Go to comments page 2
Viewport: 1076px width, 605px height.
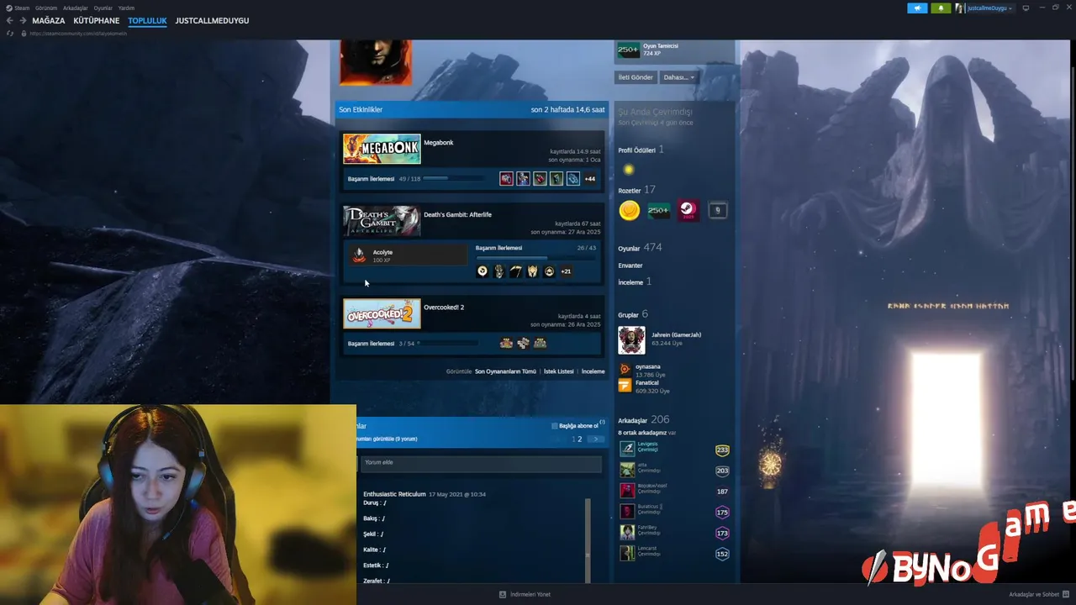click(x=579, y=439)
